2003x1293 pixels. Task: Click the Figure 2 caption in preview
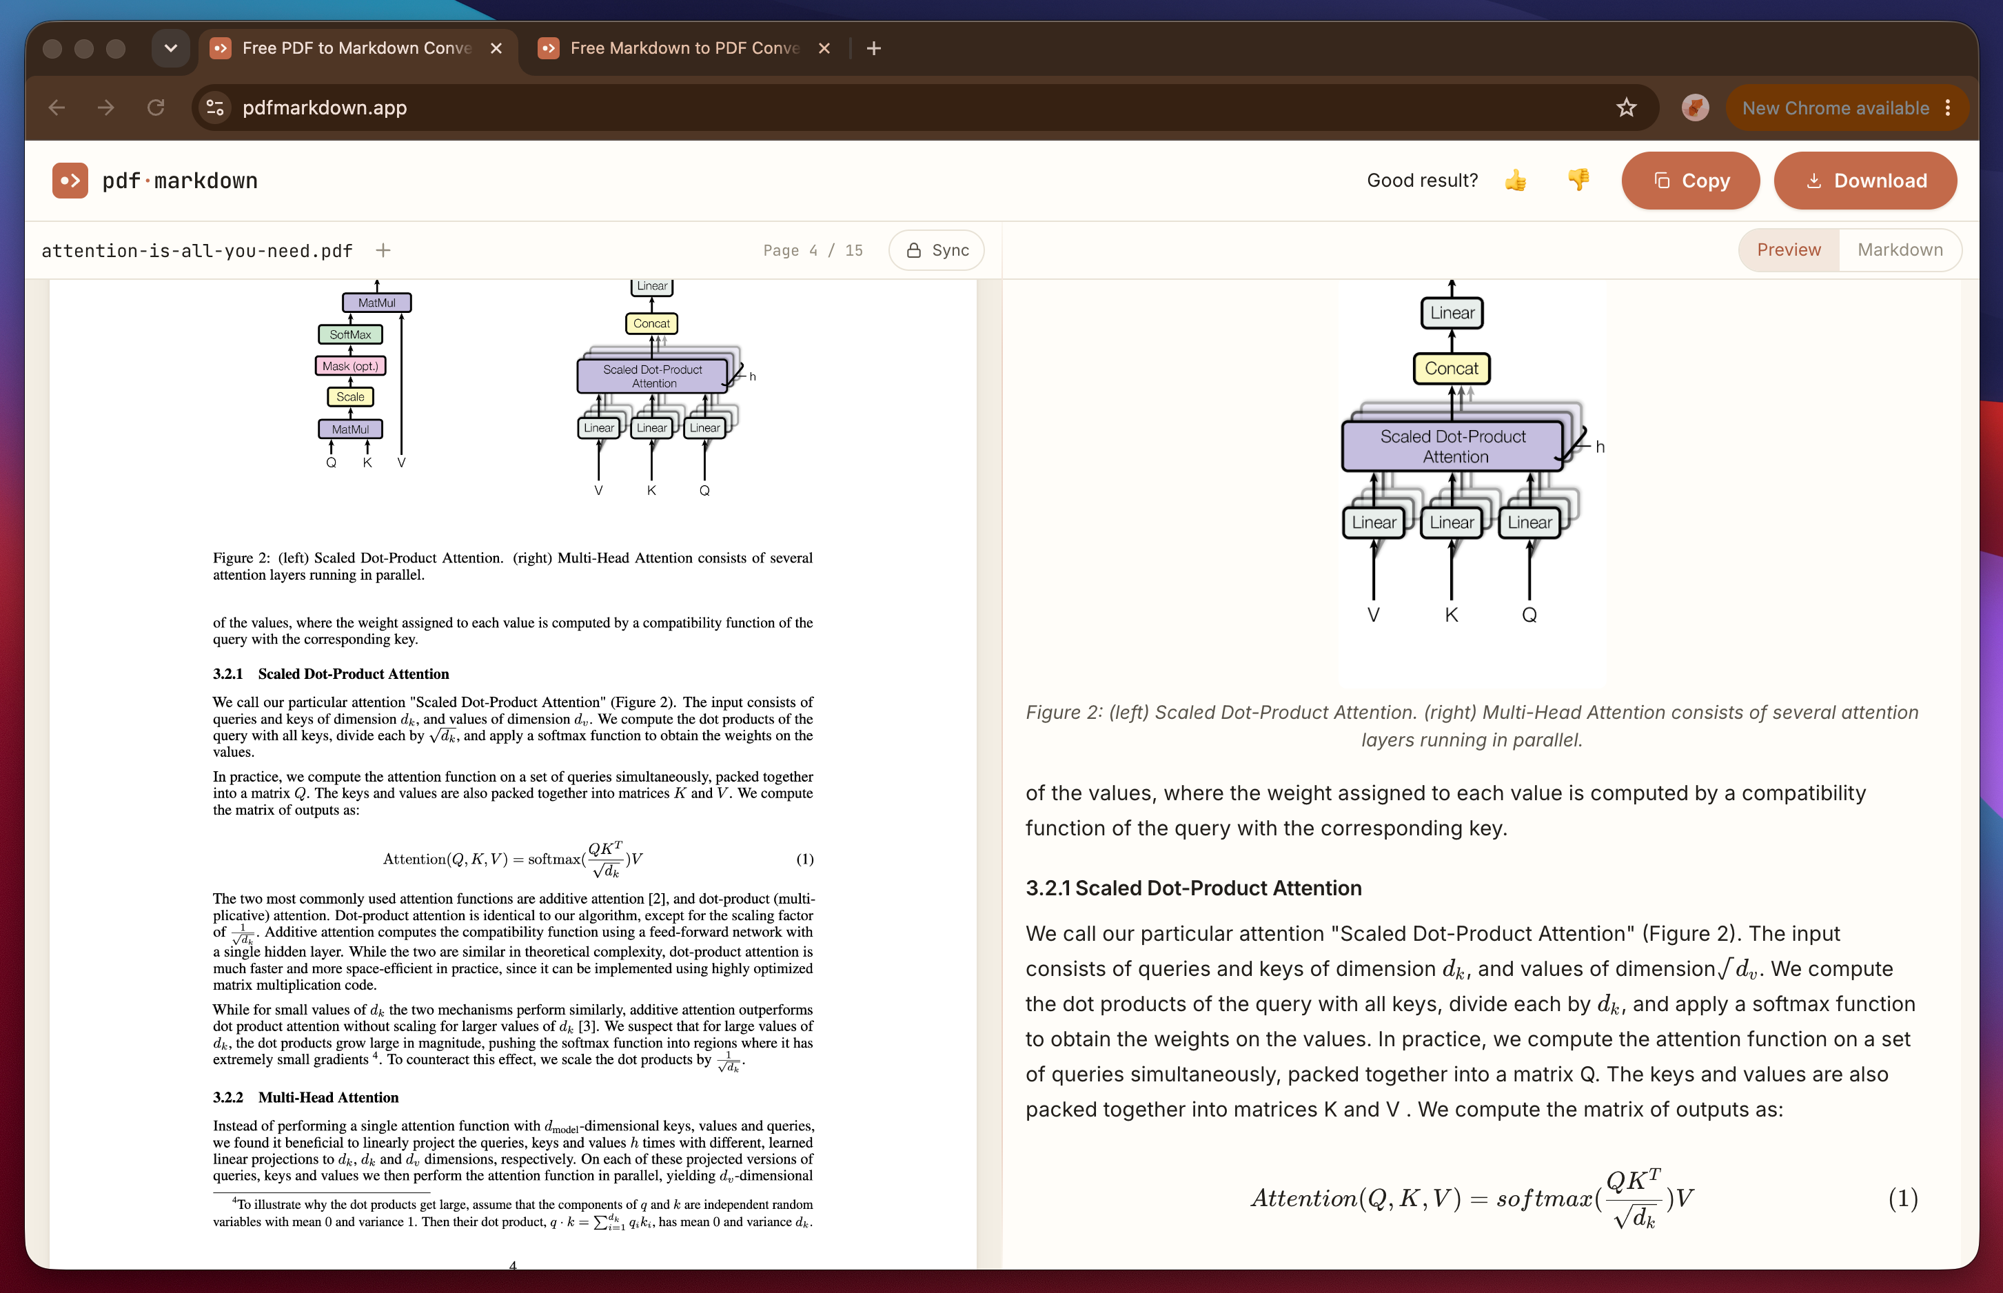coord(1472,726)
